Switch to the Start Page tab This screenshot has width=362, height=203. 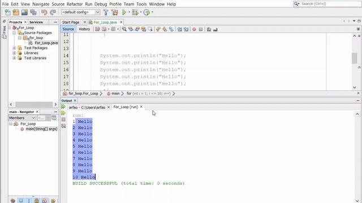(x=71, y=23)
